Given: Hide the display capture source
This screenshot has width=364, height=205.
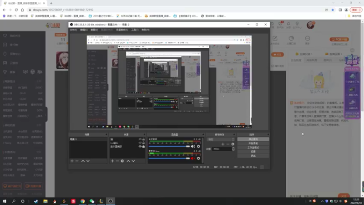Looking at the screenshot, I should coord(140,146).
